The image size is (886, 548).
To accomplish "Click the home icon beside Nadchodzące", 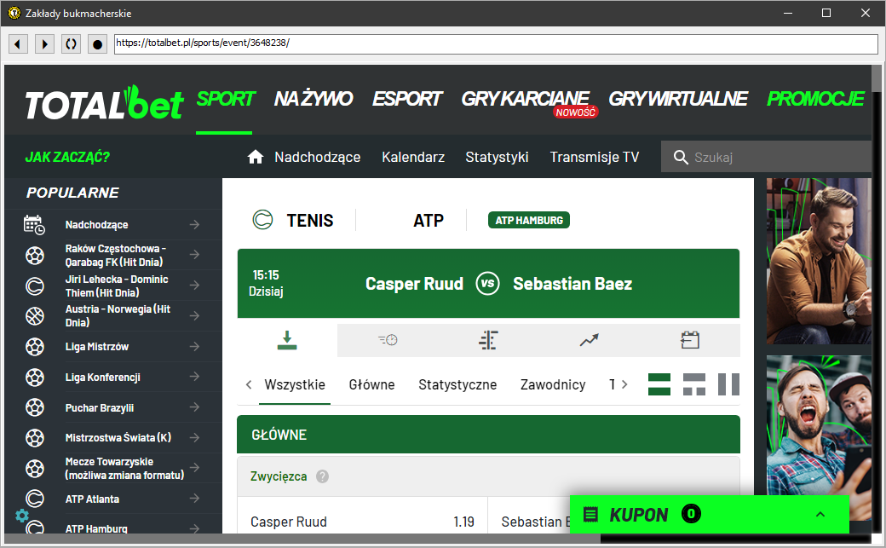I will [256, 157].
